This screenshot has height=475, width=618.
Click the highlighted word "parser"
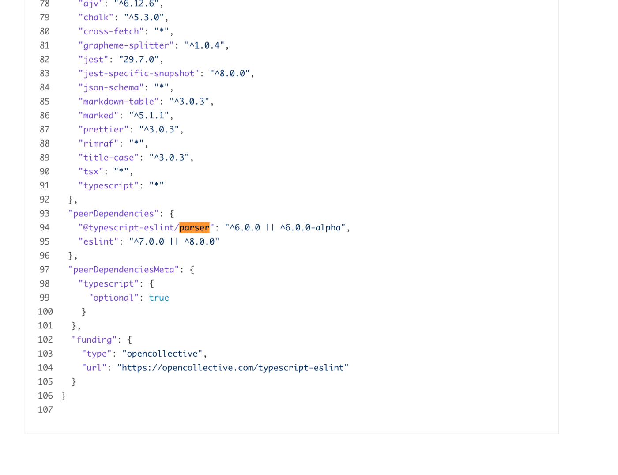click(x=194, y=227)
